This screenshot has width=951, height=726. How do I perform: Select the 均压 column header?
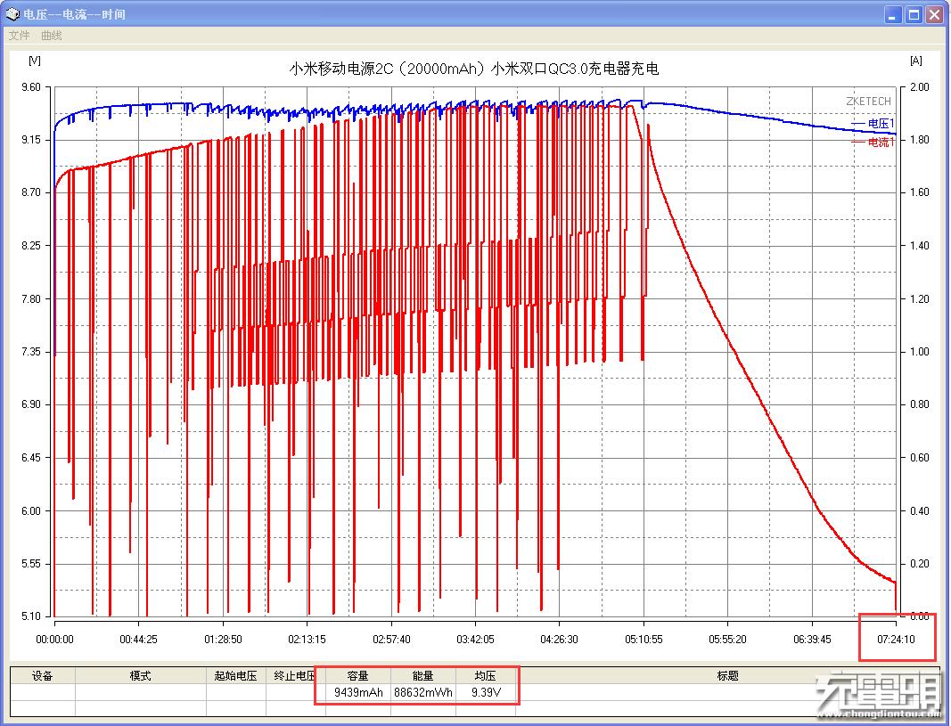(485, 676)
